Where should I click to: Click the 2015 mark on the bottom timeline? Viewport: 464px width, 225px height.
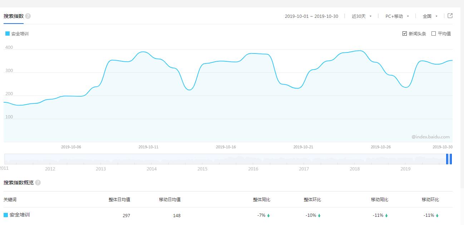(202, 169)
